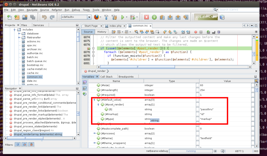Toggle Rectangular Selection in editor toolbar
The image size is (267, 156).
tap(157, 32)
